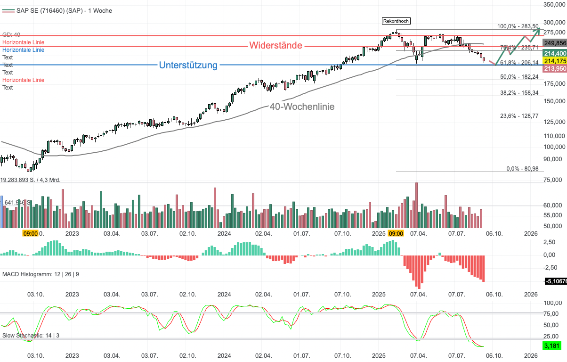Image resolution: width=567 pixels, height=362 pixels.
Task: Click the blue highlighted first volume bar
Action: pos(1,212)
